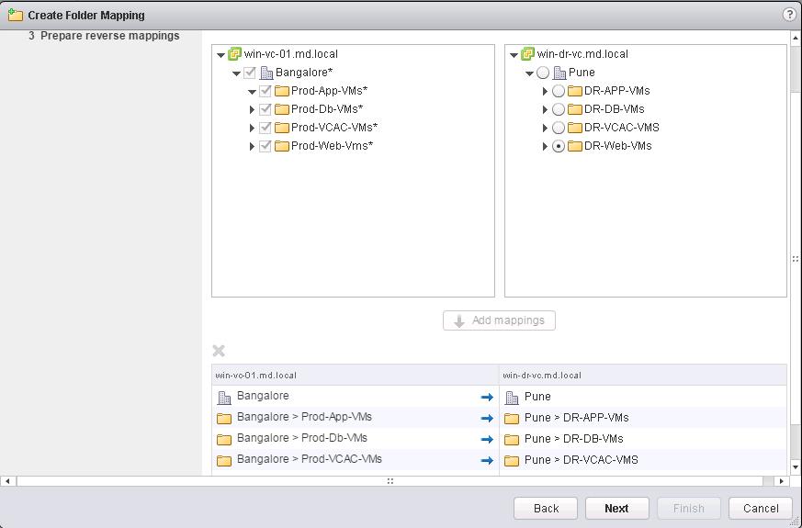Screen dimensions: 802x528
Task: Expand the Prod-Db-VMs folder node
Action: pos(252,109)
